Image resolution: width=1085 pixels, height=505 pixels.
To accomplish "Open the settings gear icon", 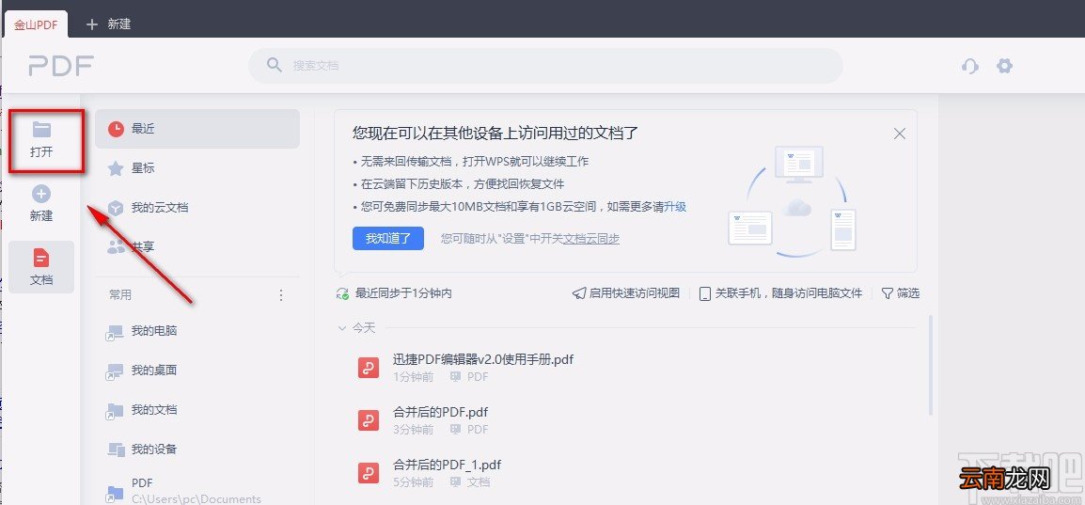I will 1004,66.
